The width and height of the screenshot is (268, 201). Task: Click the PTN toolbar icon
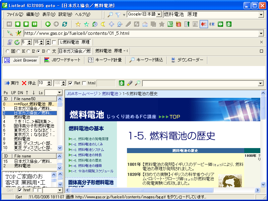pyautogui.click(x=195, y=24)
